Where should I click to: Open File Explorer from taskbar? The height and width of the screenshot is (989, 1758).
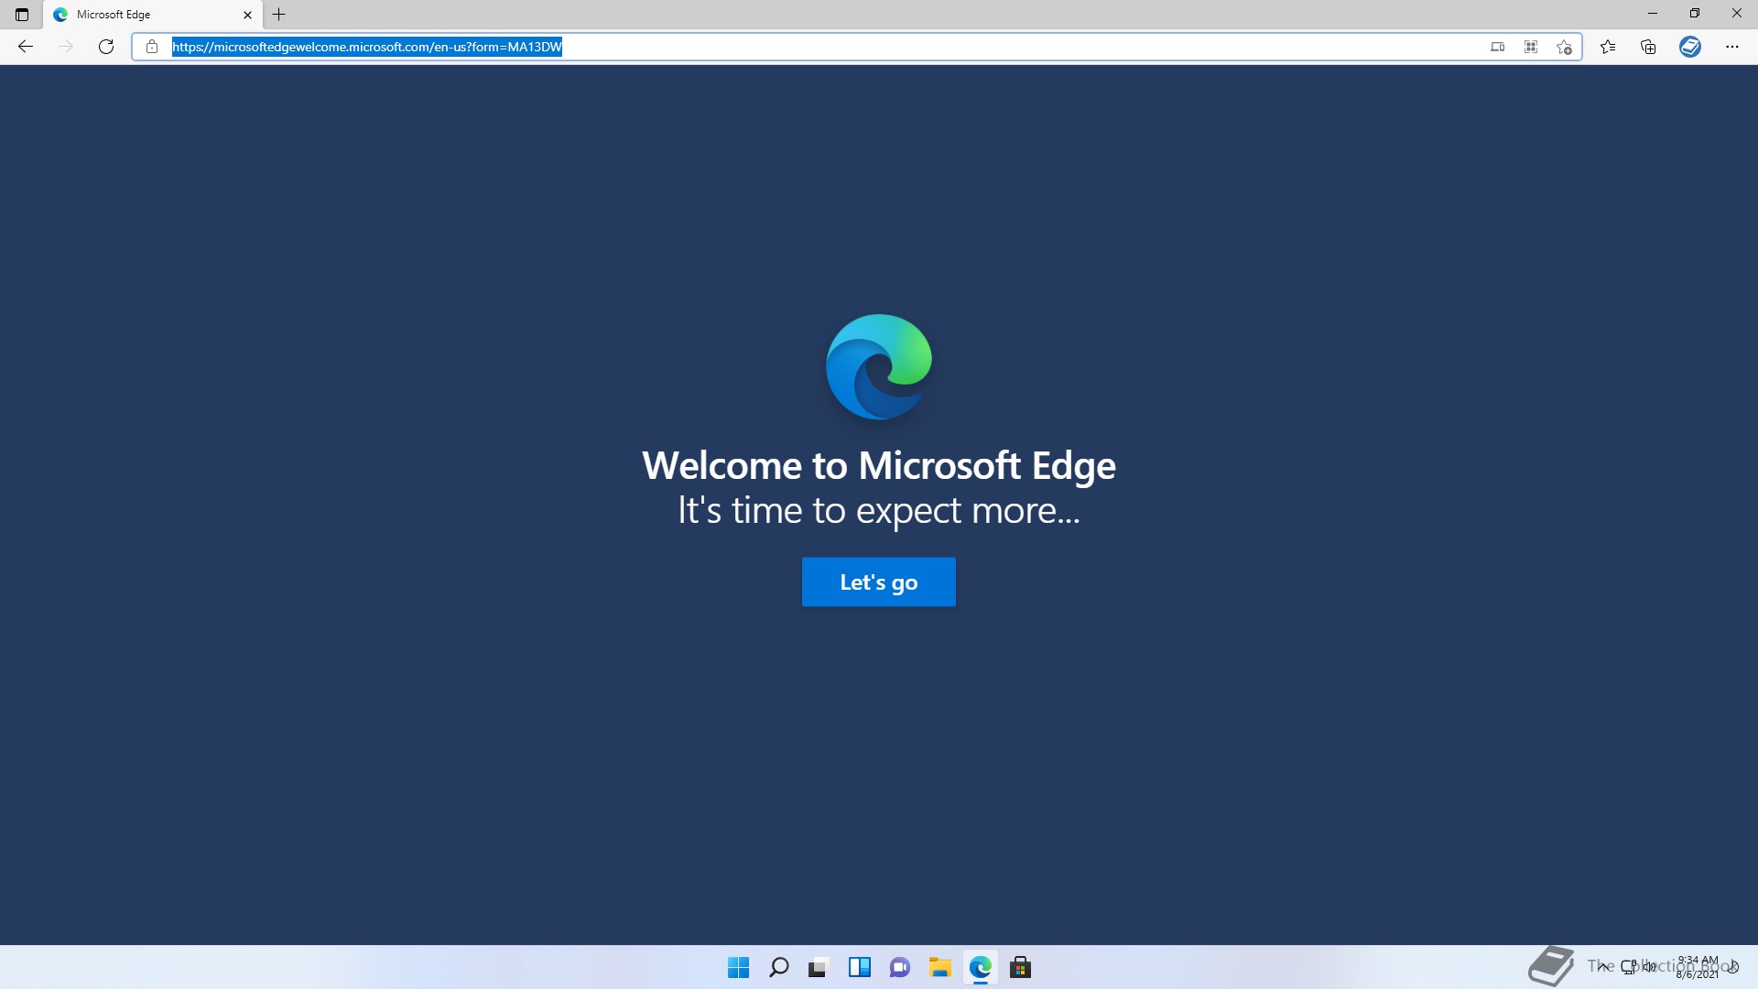click(x=939, y=967)
